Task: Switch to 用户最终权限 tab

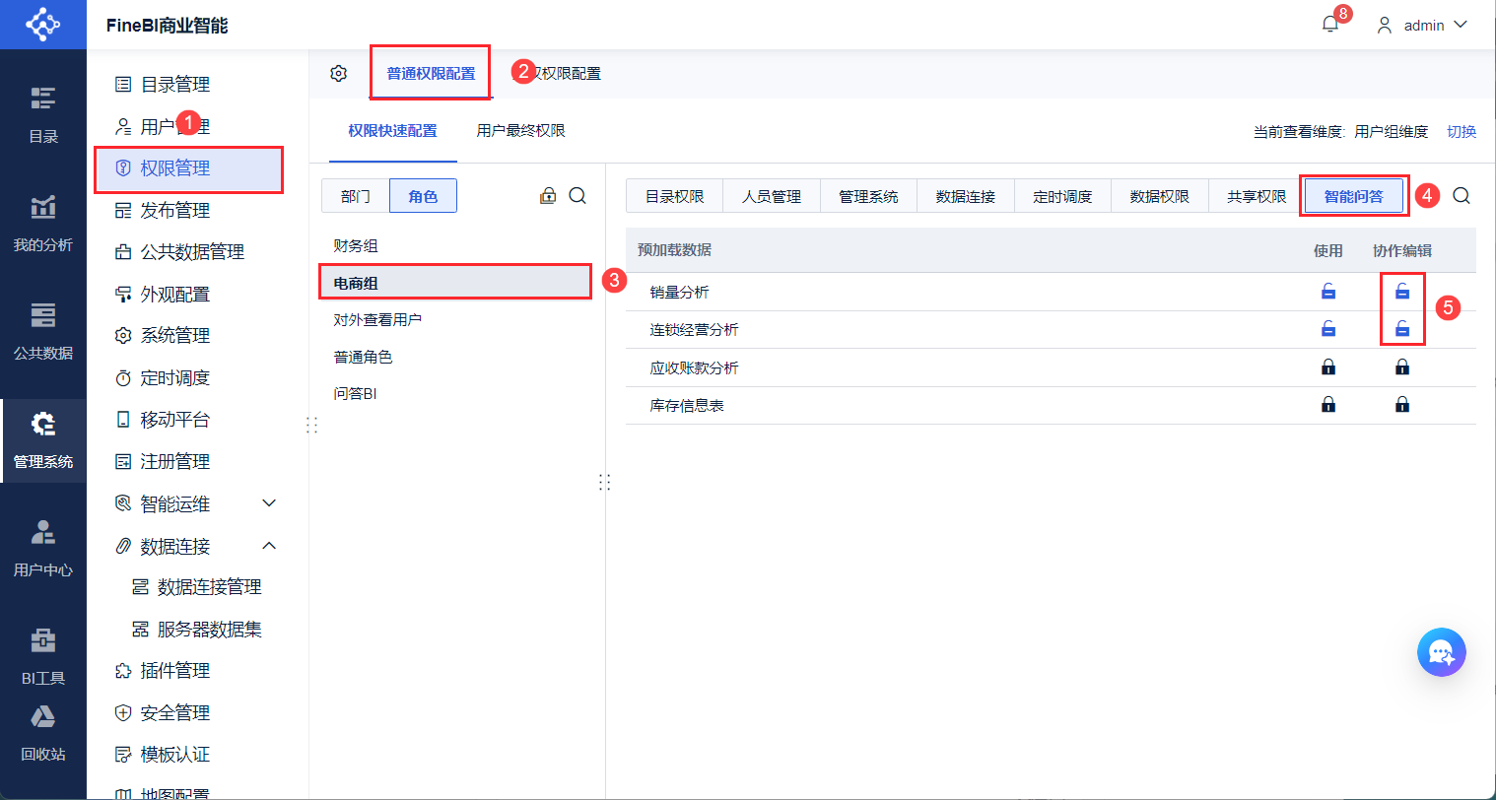Action: coord(520,131)
